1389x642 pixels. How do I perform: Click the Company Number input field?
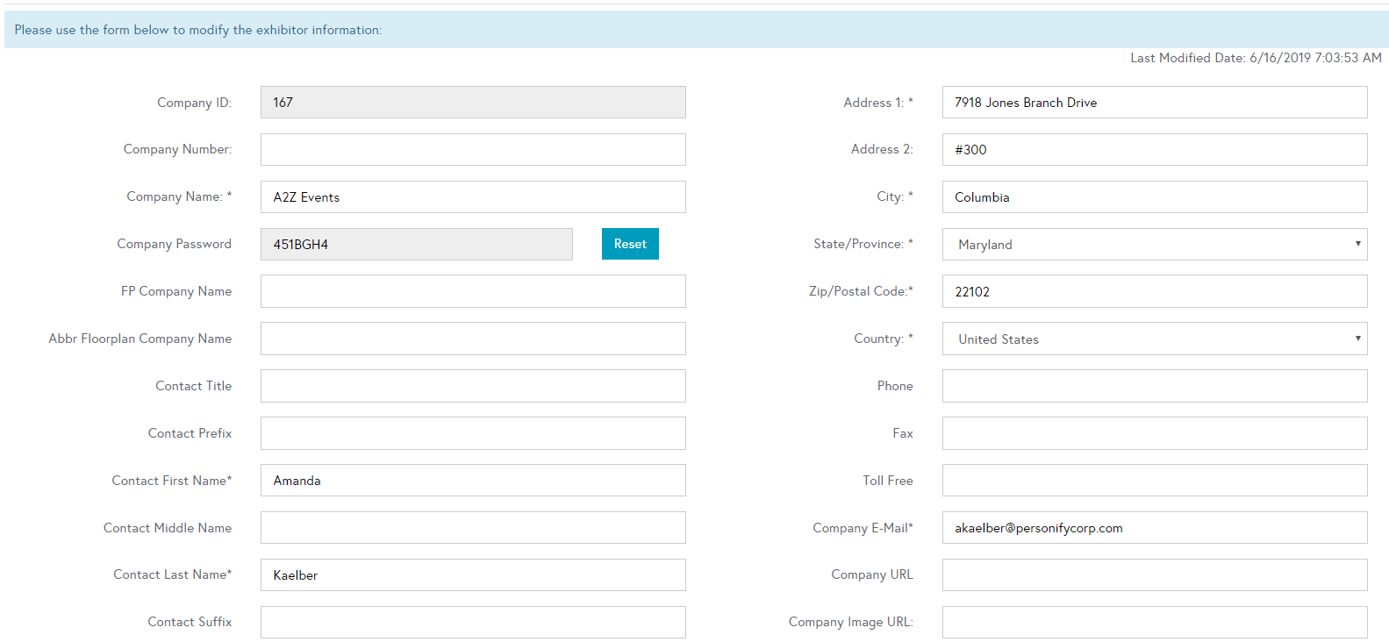pos(472,149)
